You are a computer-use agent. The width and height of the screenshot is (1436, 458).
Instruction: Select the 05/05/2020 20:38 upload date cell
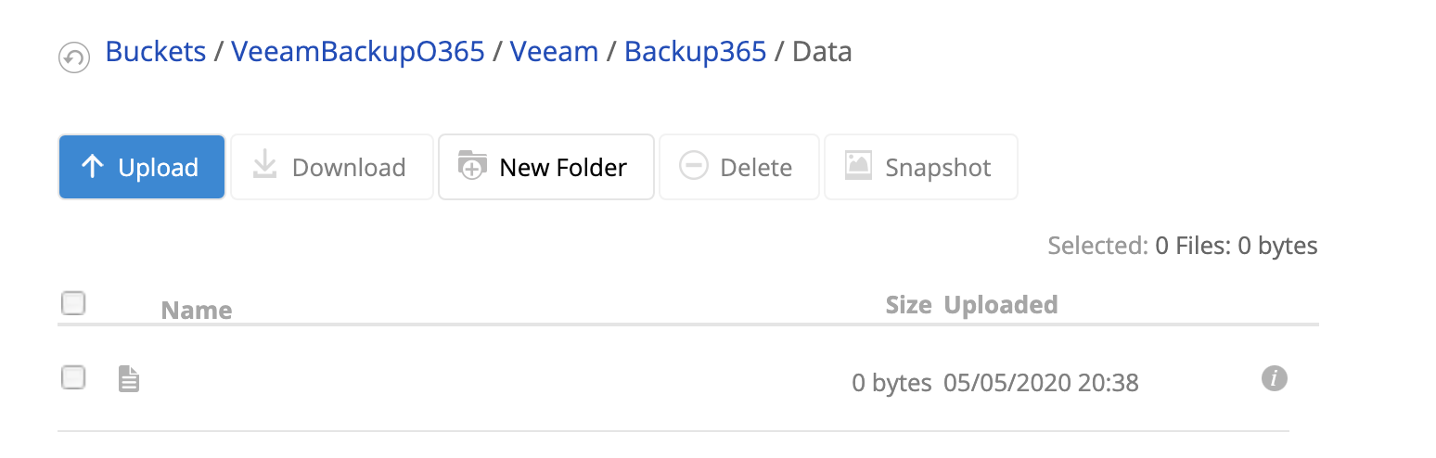coord(1041,382)
